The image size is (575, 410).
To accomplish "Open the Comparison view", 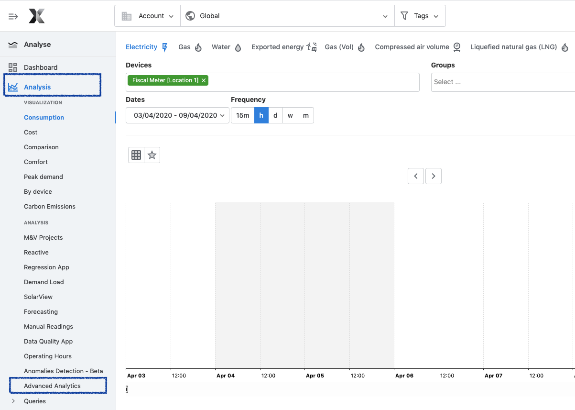I will pyautogui.click(x=41, y=147).
